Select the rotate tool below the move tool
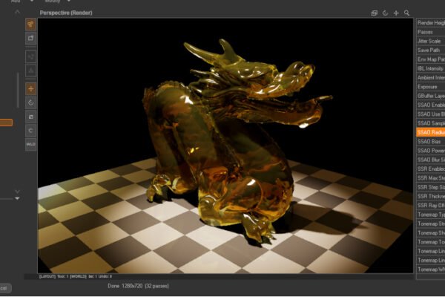Viewport: 445px width, 297px height. click(30, 102)
